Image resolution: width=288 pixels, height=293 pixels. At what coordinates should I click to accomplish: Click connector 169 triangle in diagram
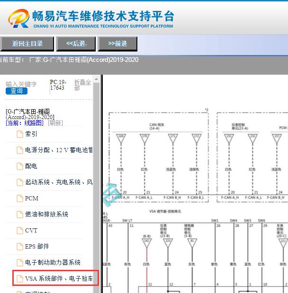(x=121, y=139)
